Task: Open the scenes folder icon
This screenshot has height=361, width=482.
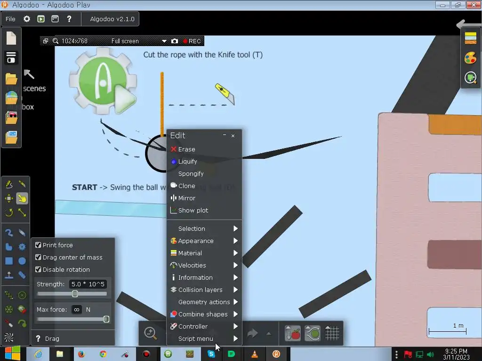Action: pyautogui.click(x=11, y=79)
